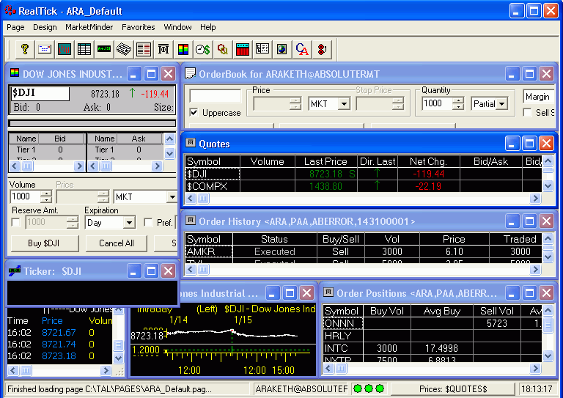This screenshot has height=398, width=563.
Task: Click the two-column red text list icon
Action: 143,49
